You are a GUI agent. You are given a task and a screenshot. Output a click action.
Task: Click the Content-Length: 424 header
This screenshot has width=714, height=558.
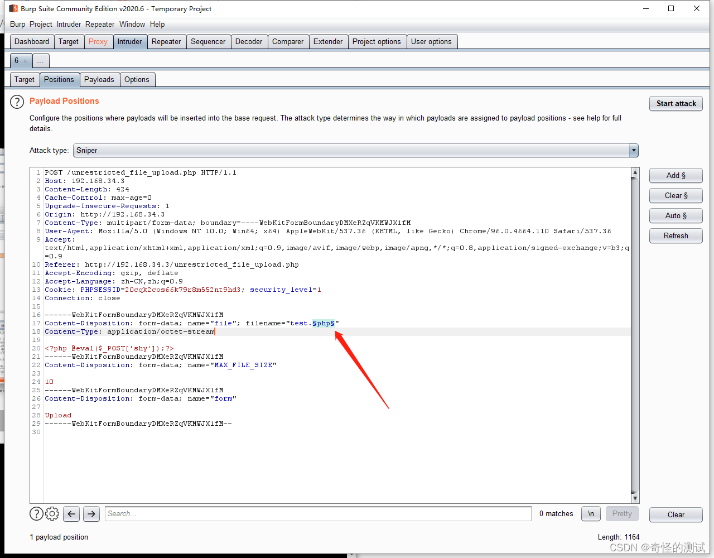coord(87,190)
